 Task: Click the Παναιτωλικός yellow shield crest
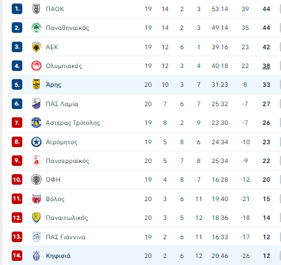[x=36, y=218]
